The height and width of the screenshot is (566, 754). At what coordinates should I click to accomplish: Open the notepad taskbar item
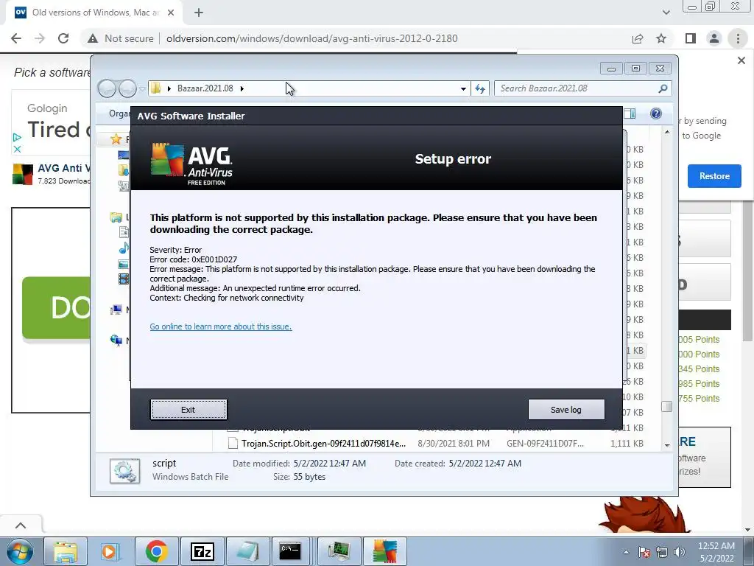click(x=248, y=551)
